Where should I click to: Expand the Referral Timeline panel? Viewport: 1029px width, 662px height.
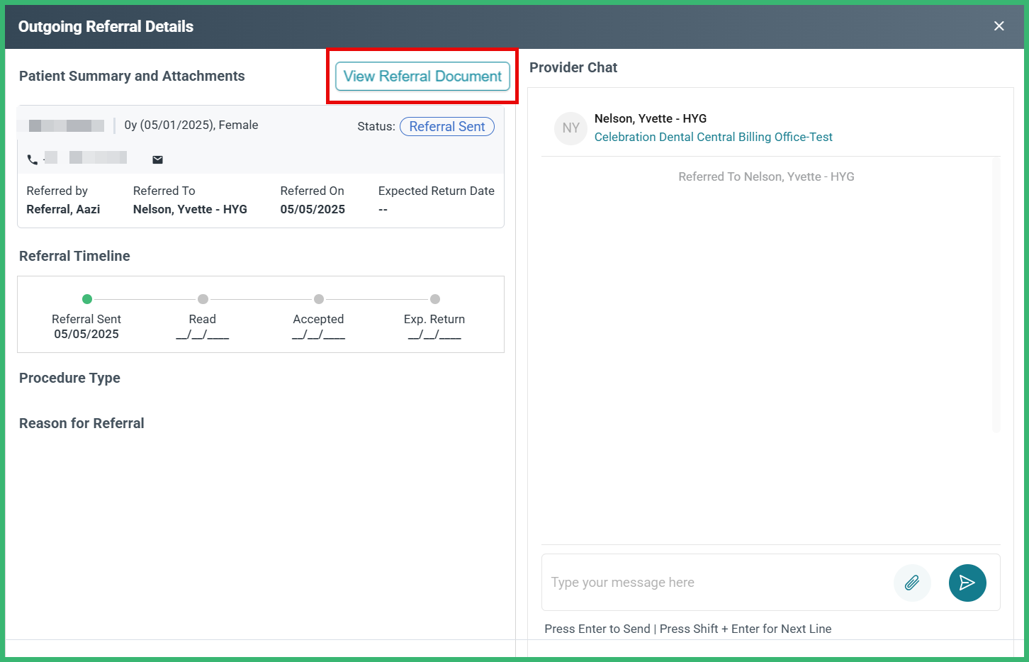(x=74, y=256)
